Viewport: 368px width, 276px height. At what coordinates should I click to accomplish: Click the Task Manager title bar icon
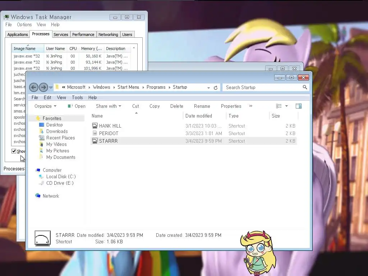(6, 17)
